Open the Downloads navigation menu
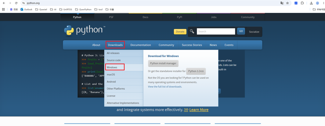This screenshot has width=325, height=126. click(115, 45)
